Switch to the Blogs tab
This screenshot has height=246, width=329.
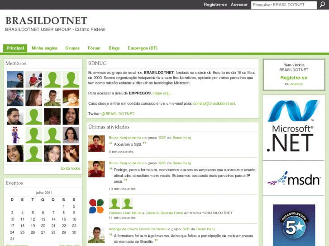(x=114, y=48)
